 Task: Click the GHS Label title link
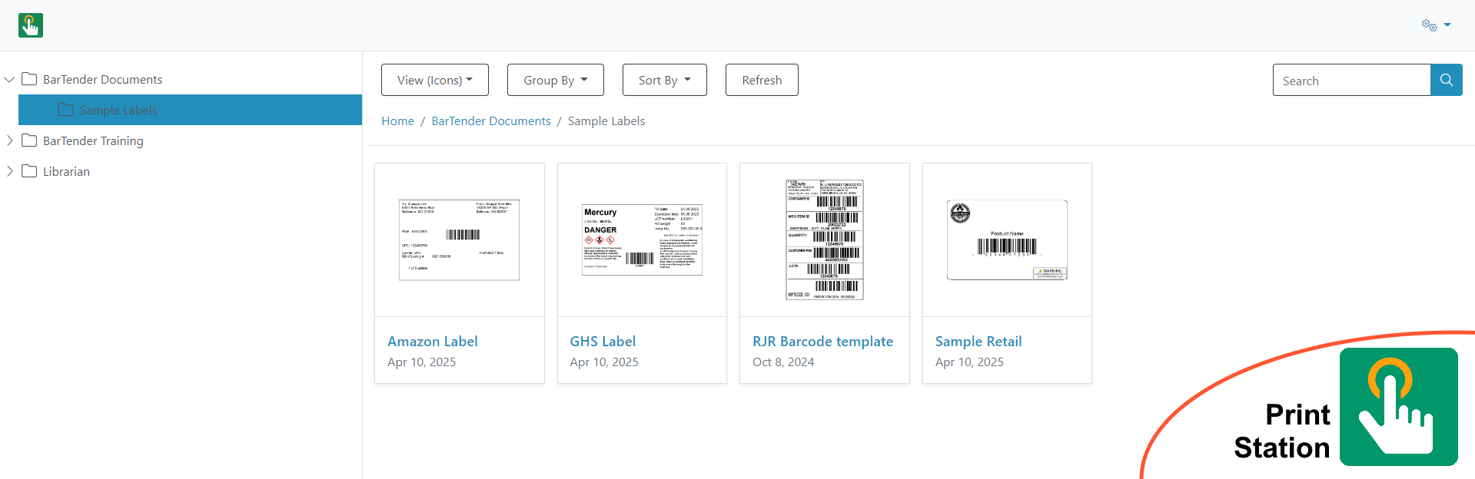pyautogui.click(x=603, y=342)
